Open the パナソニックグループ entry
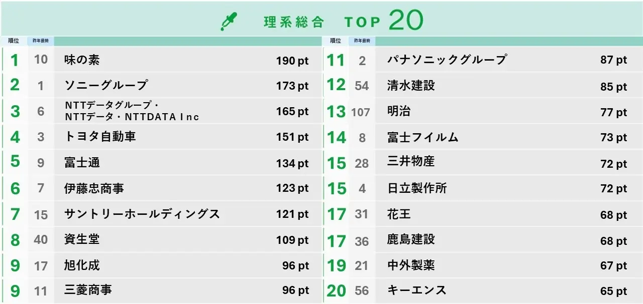The image size is (643, 304). coord(447,60)
